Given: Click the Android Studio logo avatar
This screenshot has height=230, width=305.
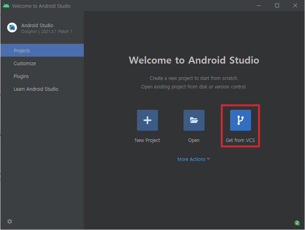Looking at the screenshot, I should pyautogui.click(x=12, y=28).
